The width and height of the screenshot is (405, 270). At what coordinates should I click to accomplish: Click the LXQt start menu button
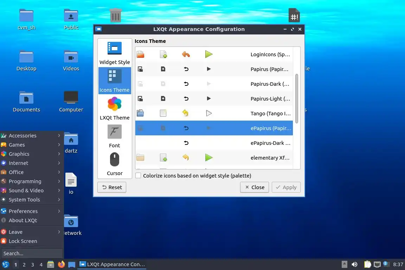5,264
